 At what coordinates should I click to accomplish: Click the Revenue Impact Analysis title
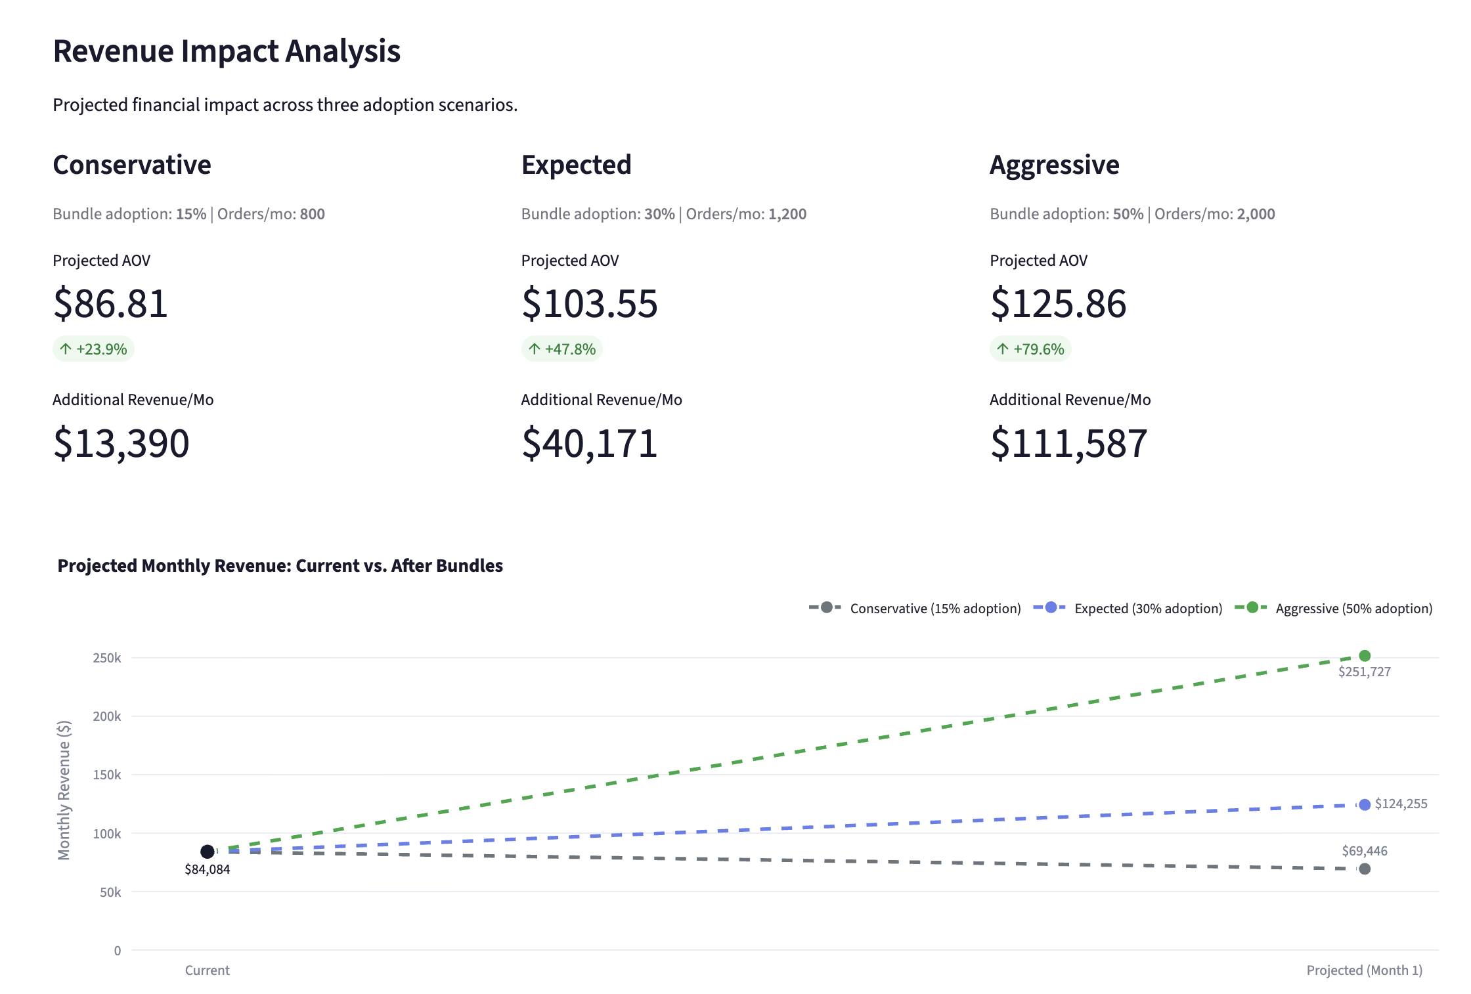click(x=227, y=51)
